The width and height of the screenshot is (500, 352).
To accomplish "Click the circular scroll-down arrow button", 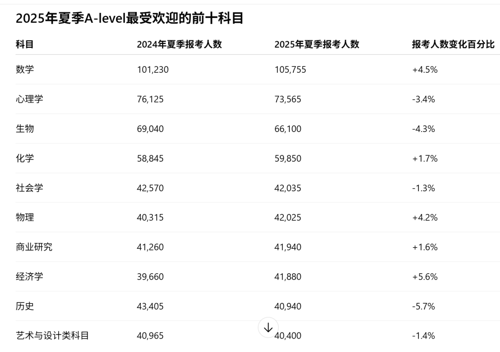I will [x=268, y=327].
